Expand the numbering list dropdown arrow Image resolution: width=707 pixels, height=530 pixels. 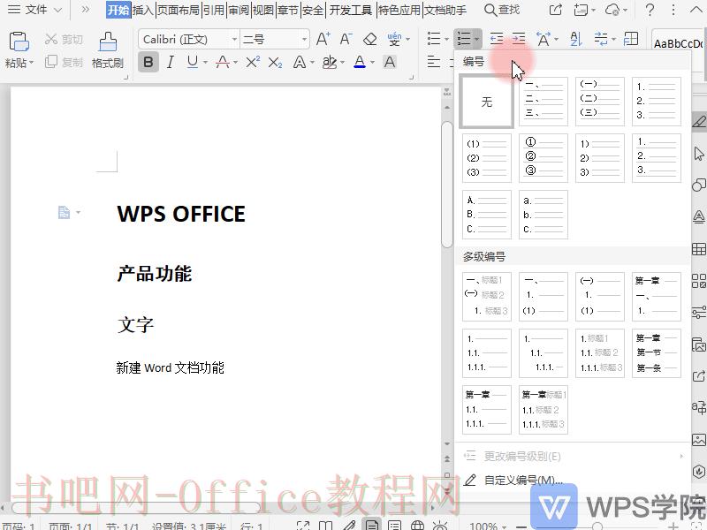tap(477, 39)
